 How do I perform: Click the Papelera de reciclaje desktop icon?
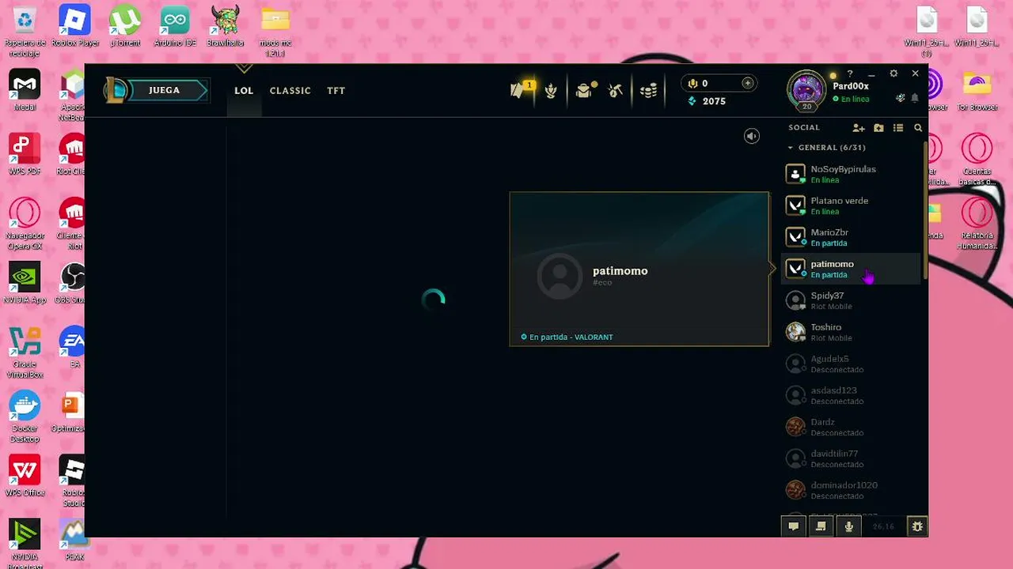25,32
